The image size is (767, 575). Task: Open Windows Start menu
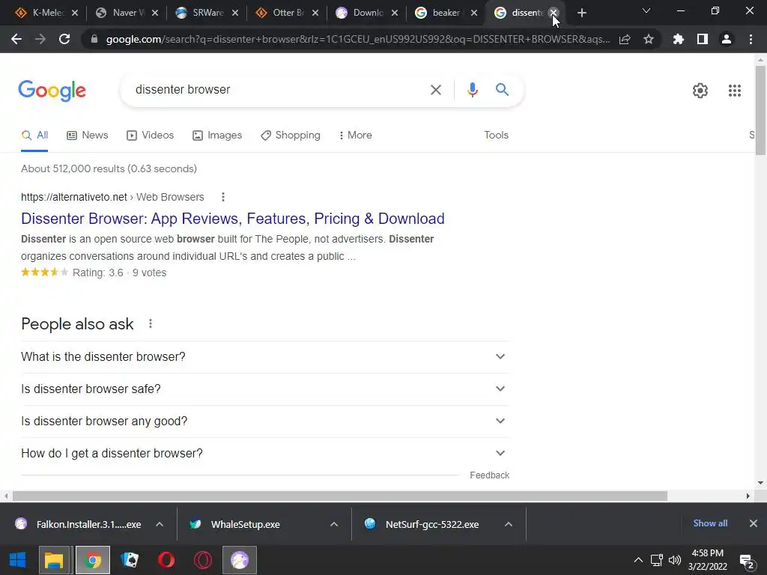click(18, 560)
